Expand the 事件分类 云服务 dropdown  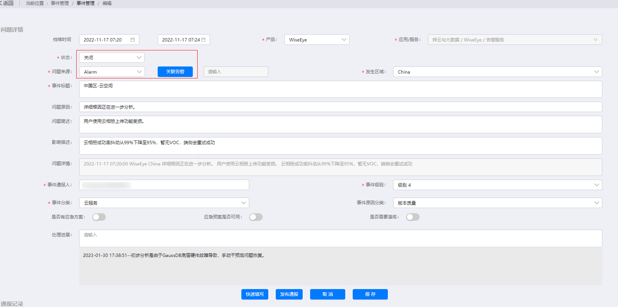[164, 203]
